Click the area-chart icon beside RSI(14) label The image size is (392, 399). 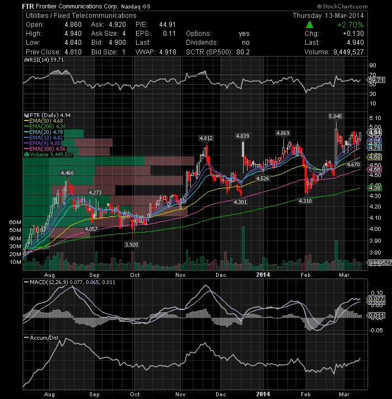click(26, 60)
